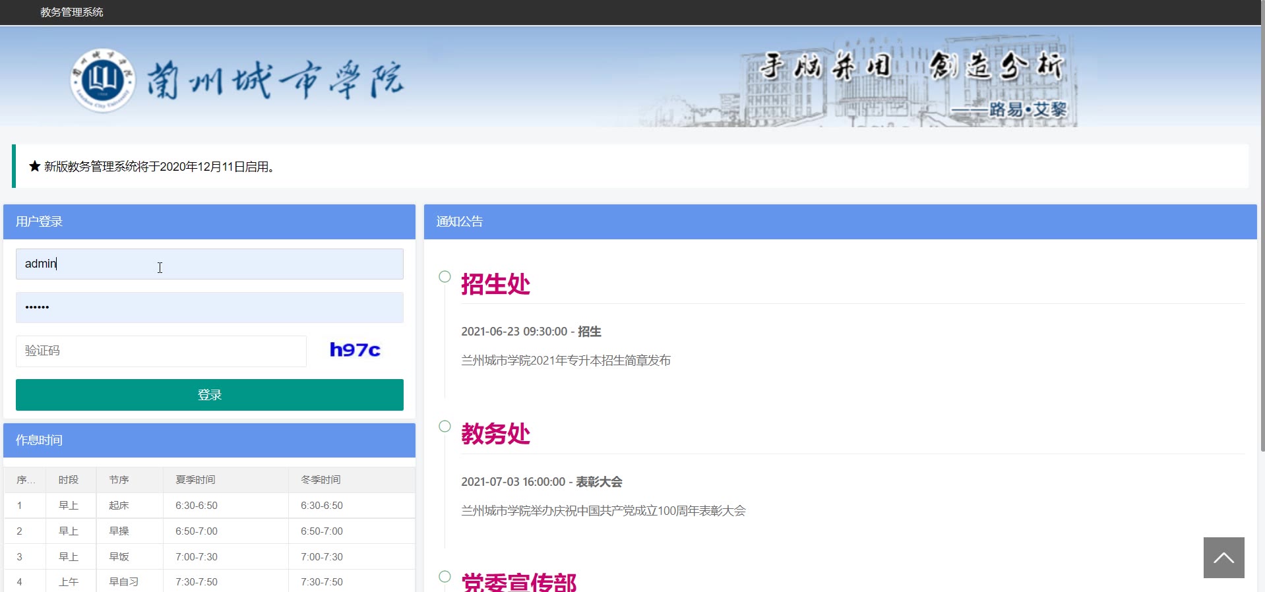
Task: Click the 新版教务管理系统 announcement text
Action: point(160,167)
